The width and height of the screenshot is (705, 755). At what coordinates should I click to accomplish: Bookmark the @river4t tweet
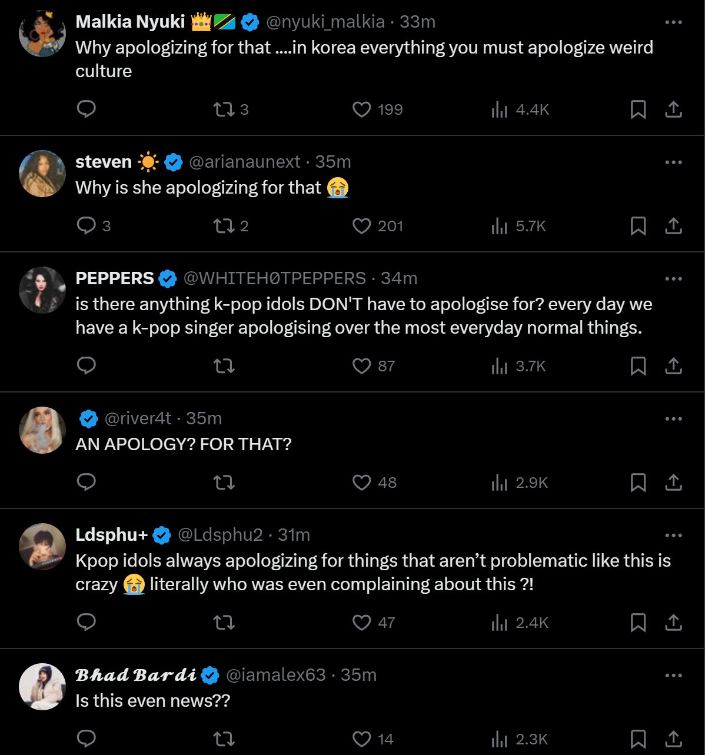[x=638, y=483]
